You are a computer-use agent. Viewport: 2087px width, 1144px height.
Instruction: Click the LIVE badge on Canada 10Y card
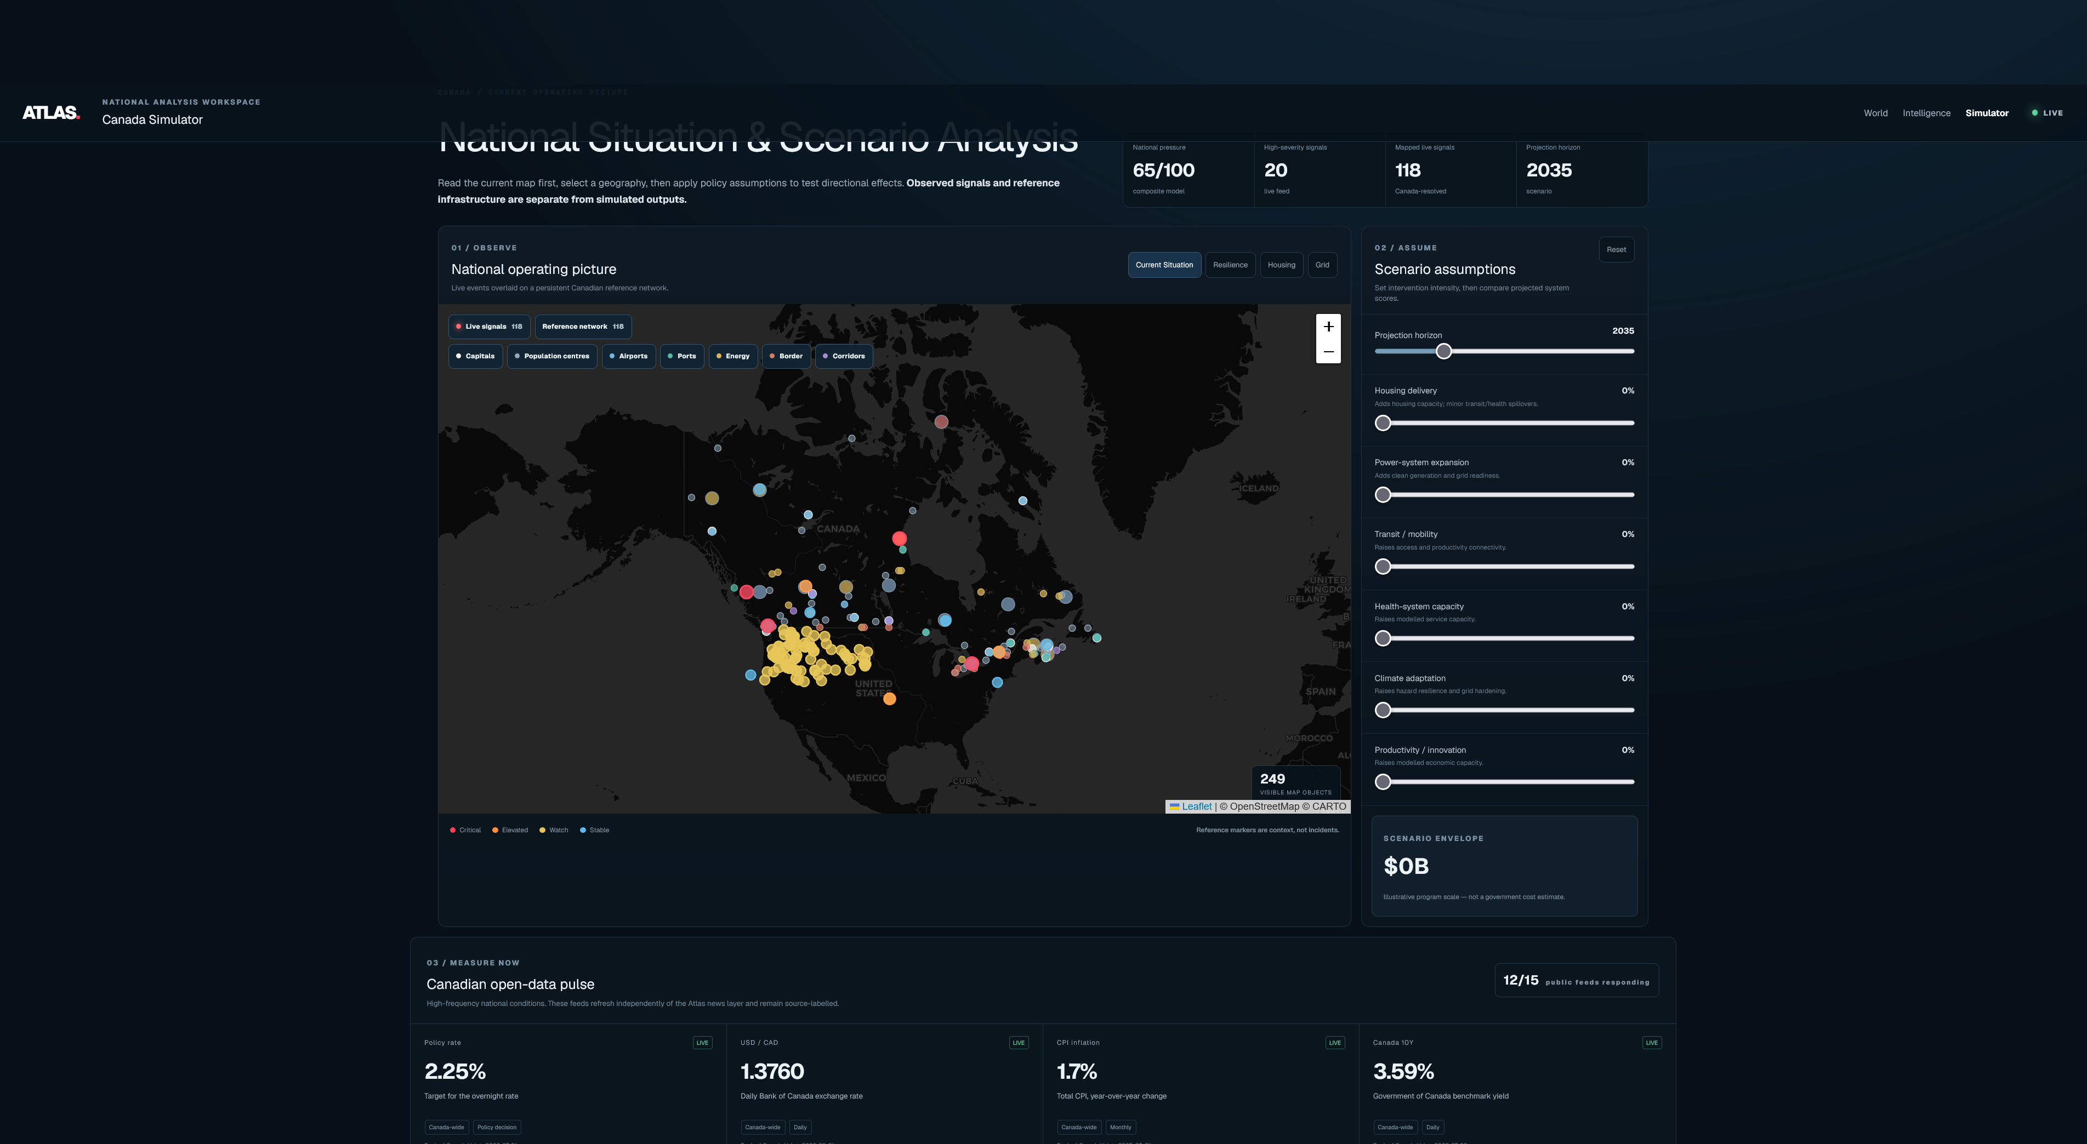(1652, 1043)
